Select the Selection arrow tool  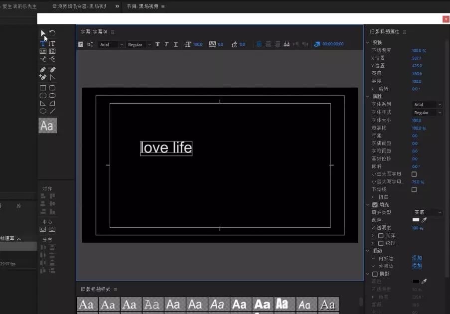(43, 33)
